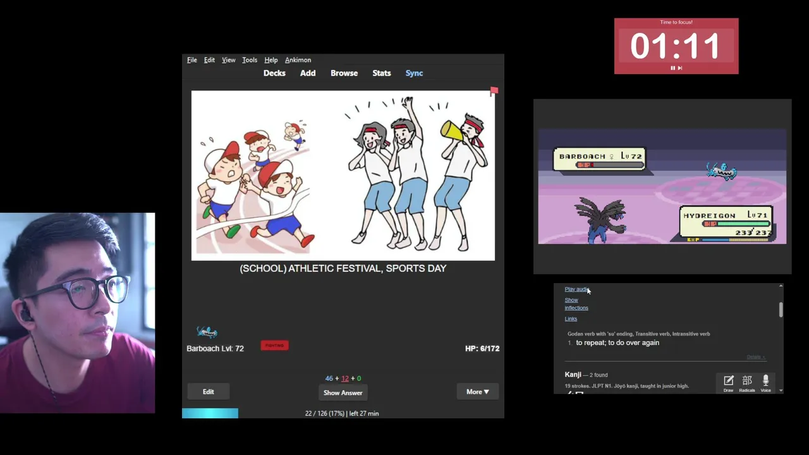Click the dictionary panel scrollbar thumb

(781, 310)
